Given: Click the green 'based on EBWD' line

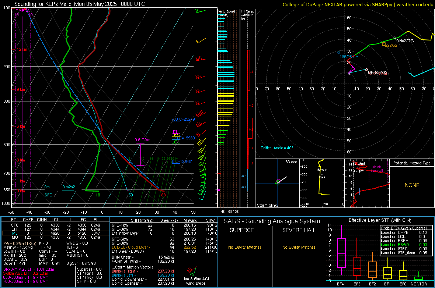Looking at the screenshot, I should coord(404,245).
